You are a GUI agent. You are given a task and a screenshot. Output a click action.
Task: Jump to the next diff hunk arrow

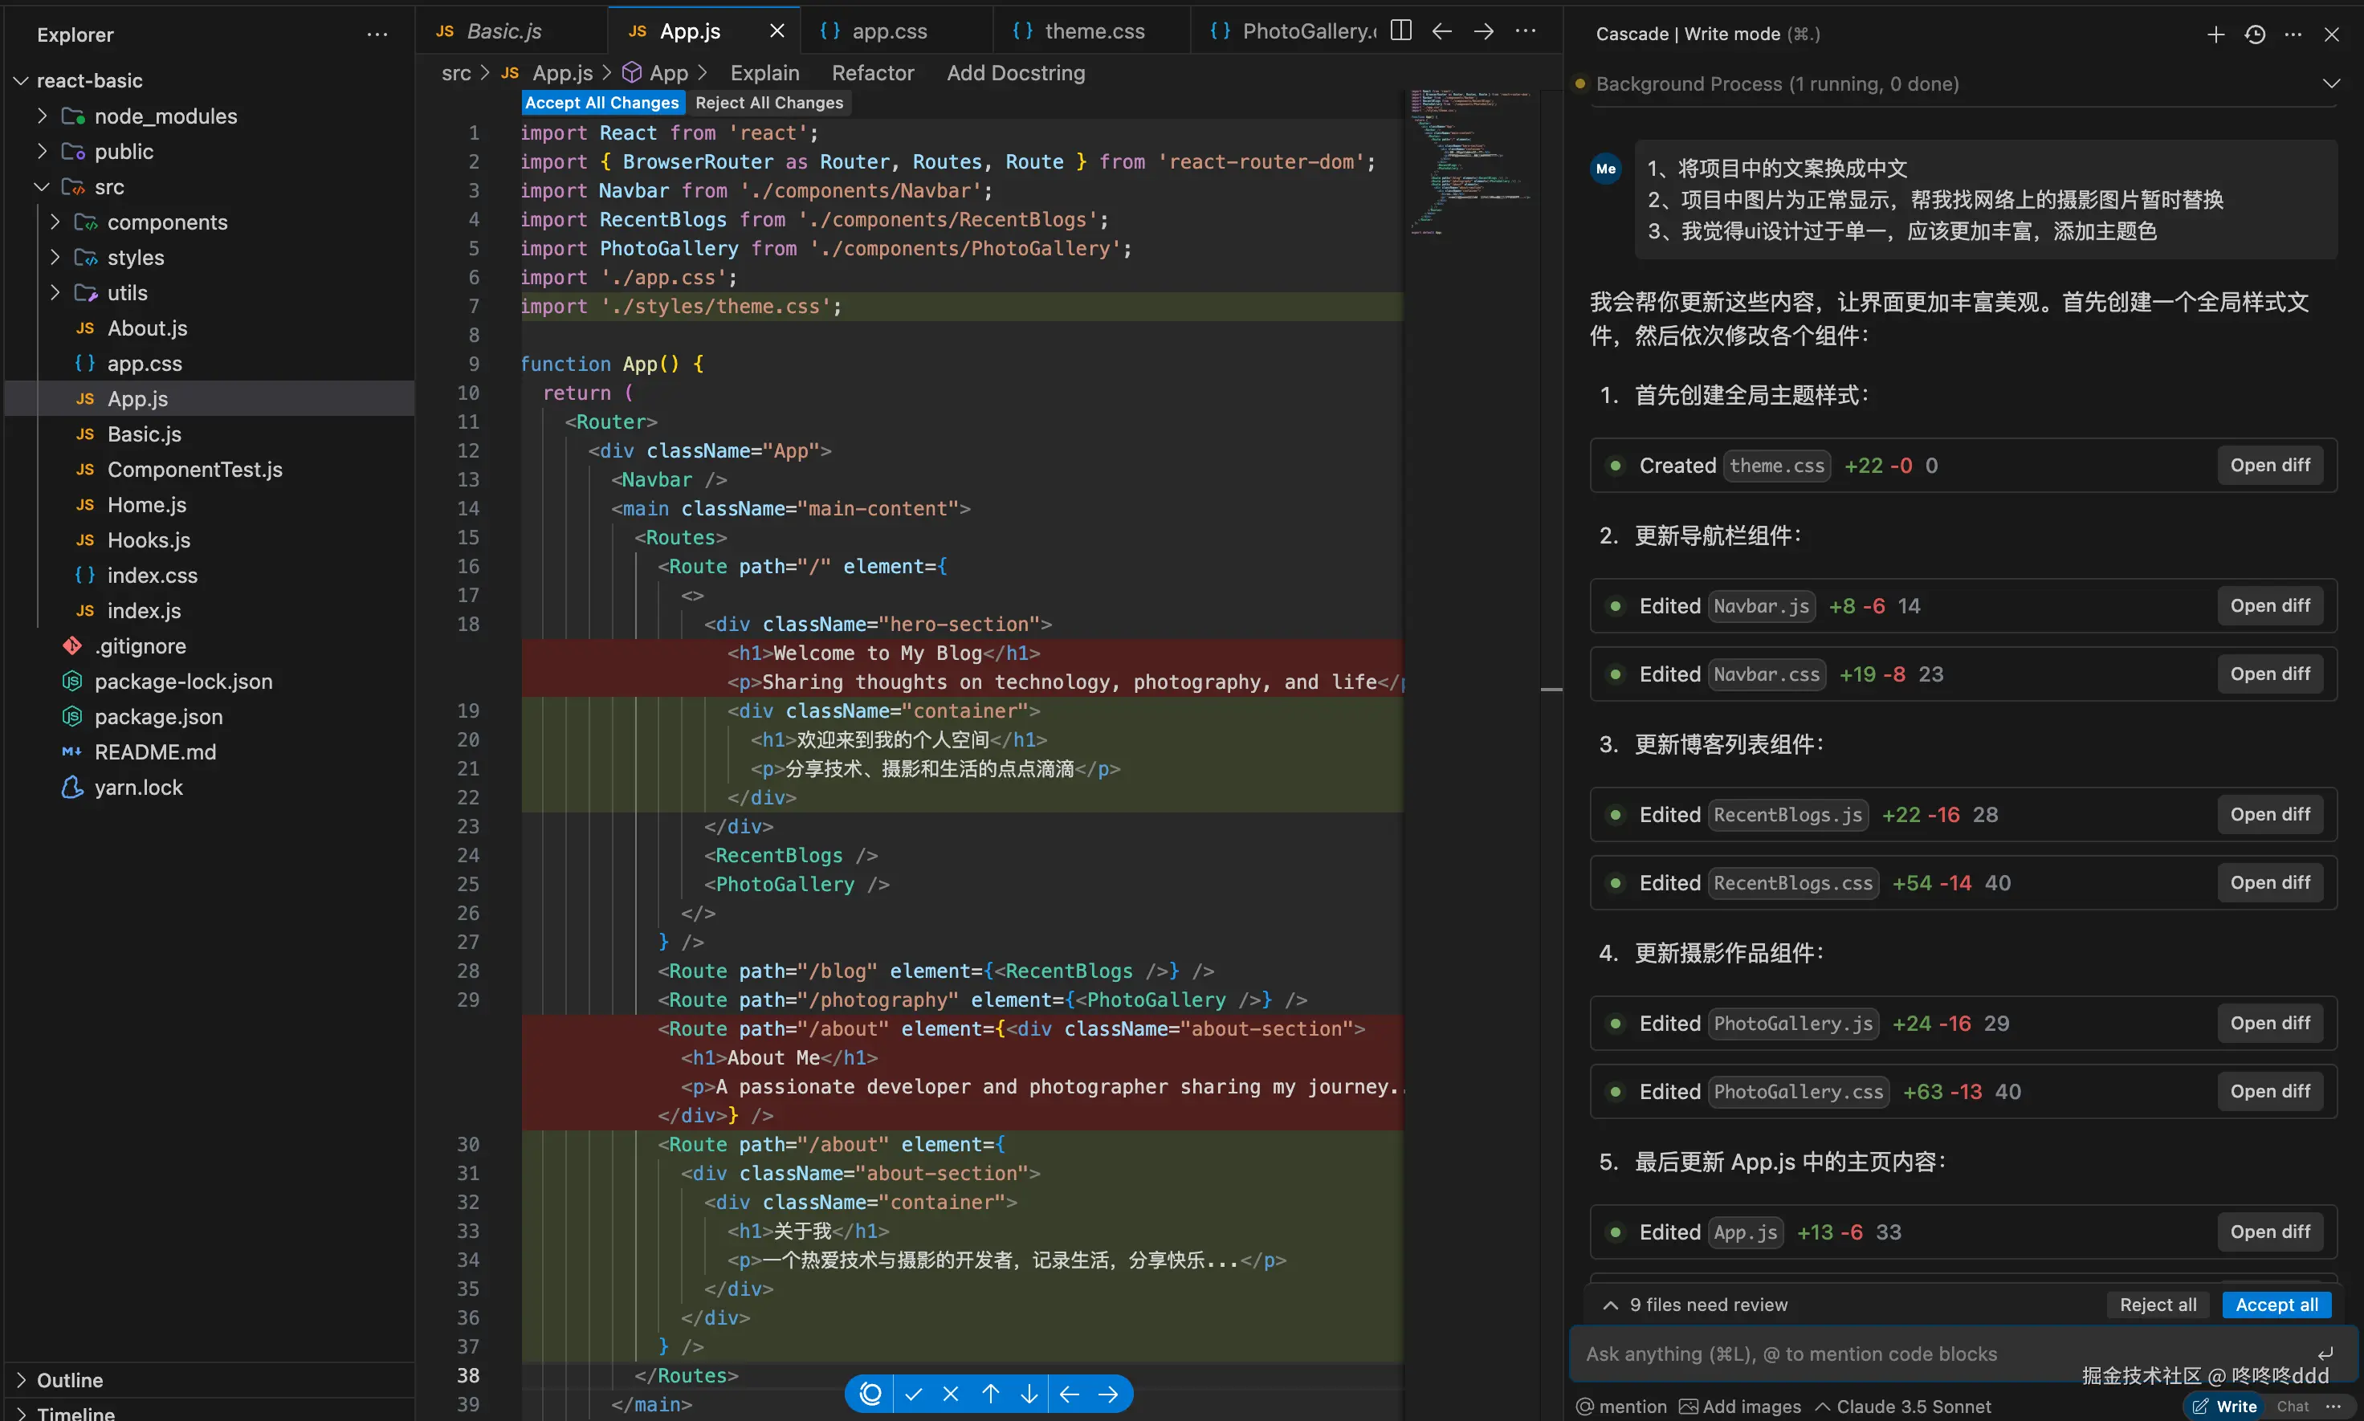point(1029,1393)
